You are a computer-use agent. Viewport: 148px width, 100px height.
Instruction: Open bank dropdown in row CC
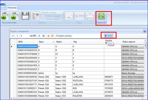(x=133, y=54)
